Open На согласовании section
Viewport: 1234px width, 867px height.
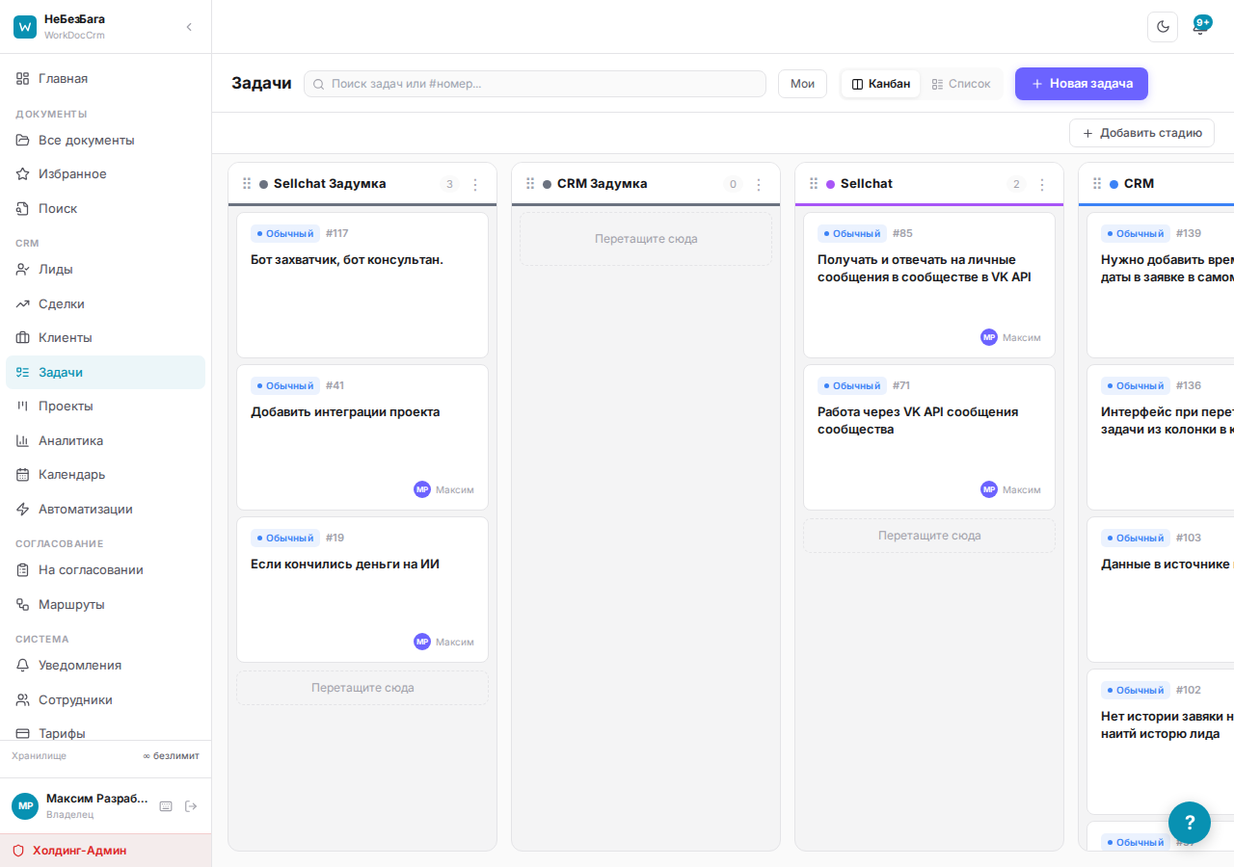point(105,569)
